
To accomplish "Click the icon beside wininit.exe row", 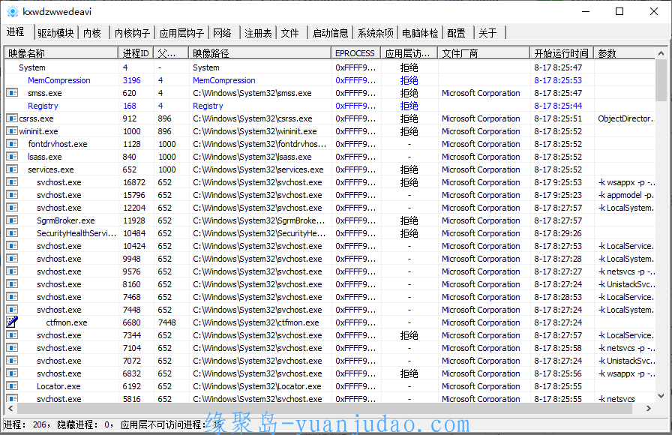I will 12,130.
